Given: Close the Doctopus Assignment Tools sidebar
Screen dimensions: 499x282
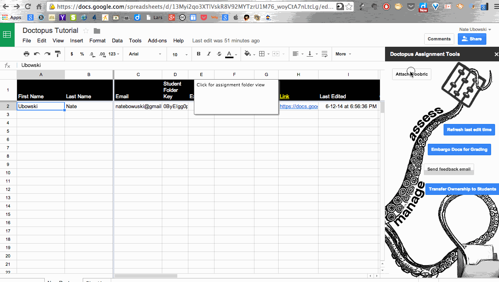Looking at the screenshot, I should pos(496,54).
